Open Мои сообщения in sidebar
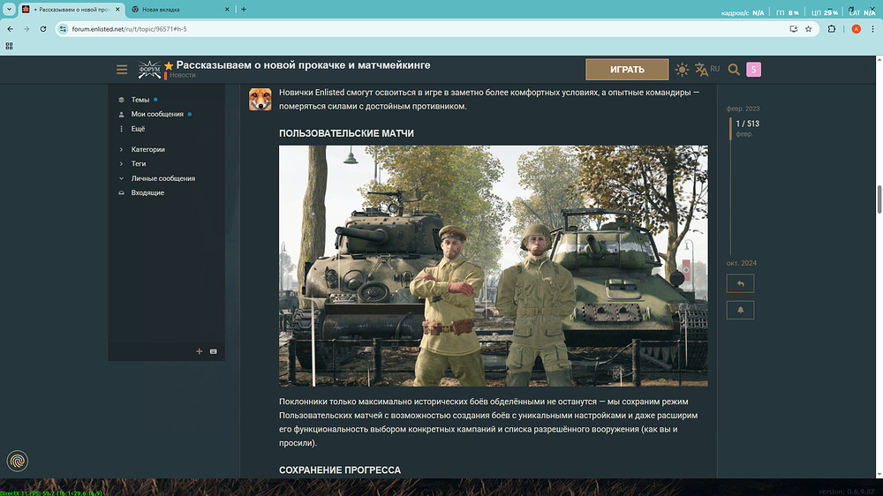The width and height of the screenshot is (883, 496). [157, 114]
